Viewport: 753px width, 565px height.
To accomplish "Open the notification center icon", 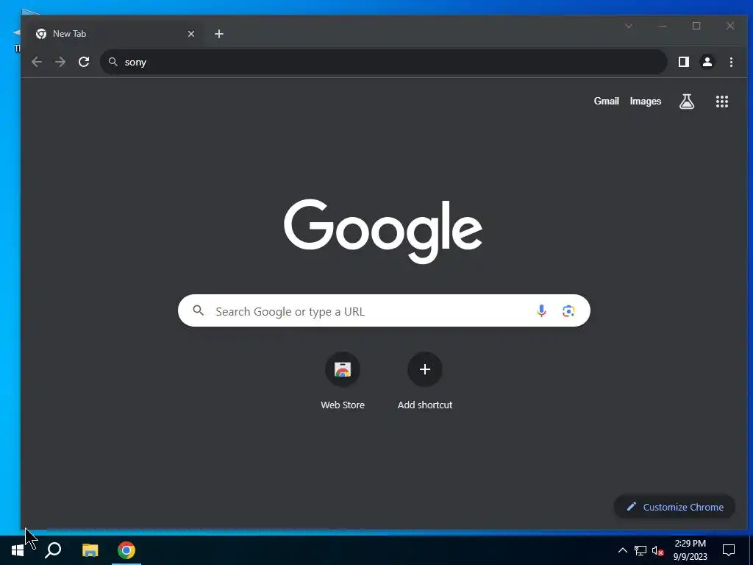I will pos(729,550).
